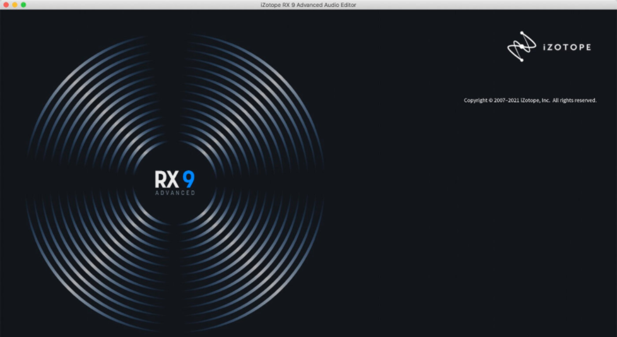Click the copyright © symbol
The image size is (617, 337).
(491, 100)
